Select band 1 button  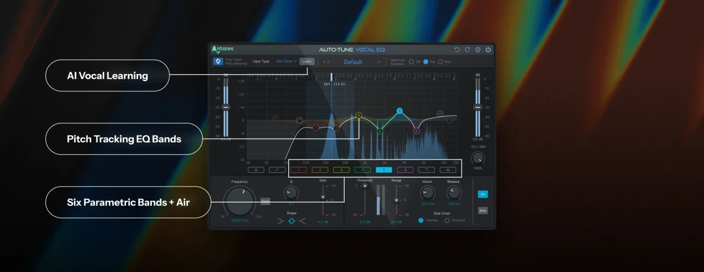pos(299,170)
